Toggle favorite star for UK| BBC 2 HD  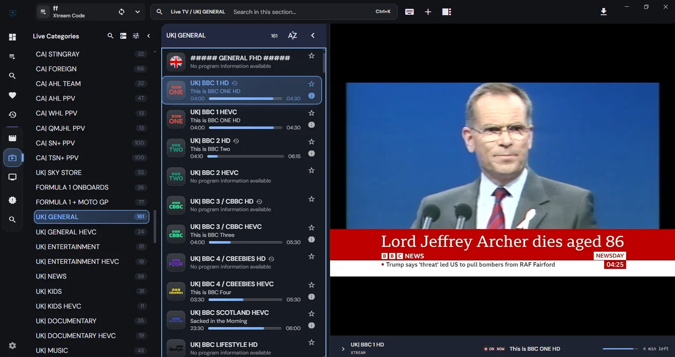point(311,142)
